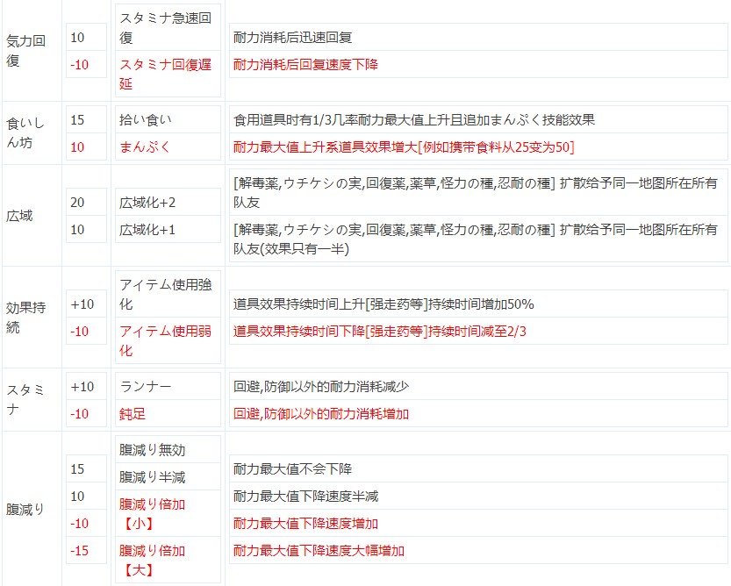The height and width of the screenshot is (586, 731).
Task: Click the 食いしん坊 row header
Action: click(25, 132)
